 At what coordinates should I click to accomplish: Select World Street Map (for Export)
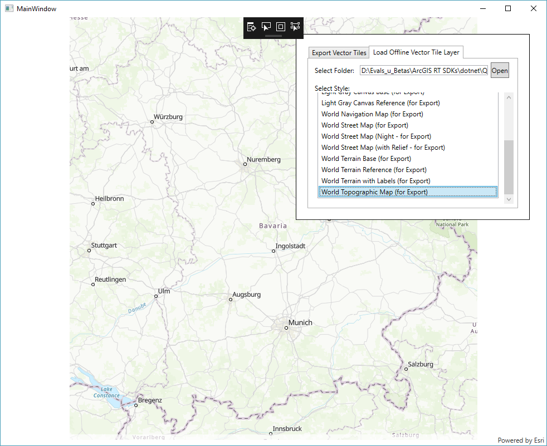pos(408,125)
